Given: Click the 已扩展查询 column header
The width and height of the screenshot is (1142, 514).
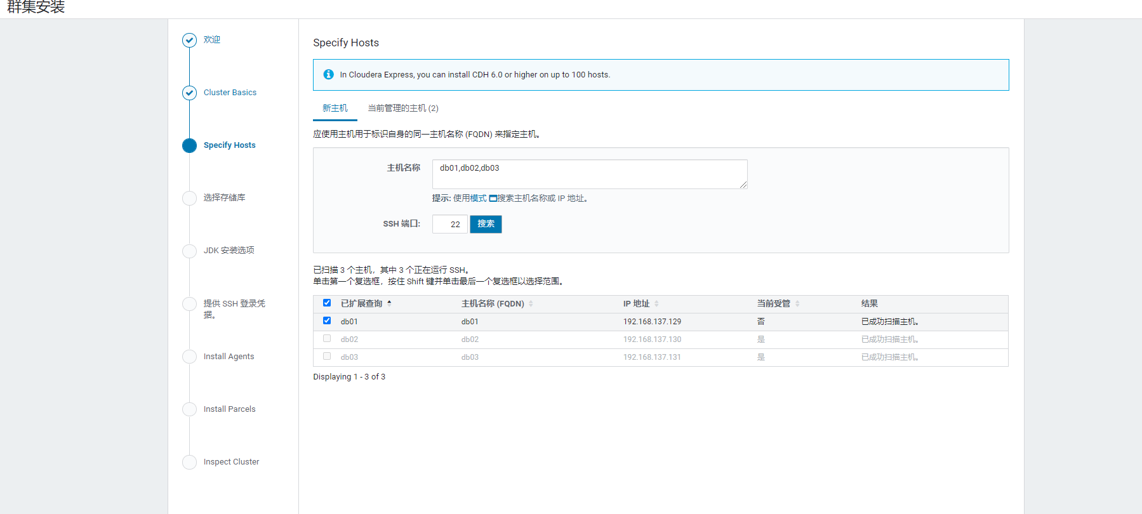Looking at the screenshot, I should coord(362,304).
